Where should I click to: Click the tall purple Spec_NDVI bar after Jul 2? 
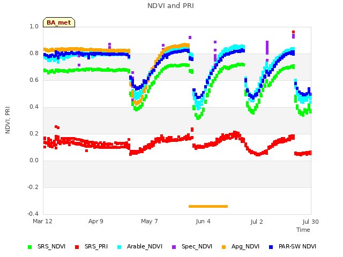(x=267, y=48)
